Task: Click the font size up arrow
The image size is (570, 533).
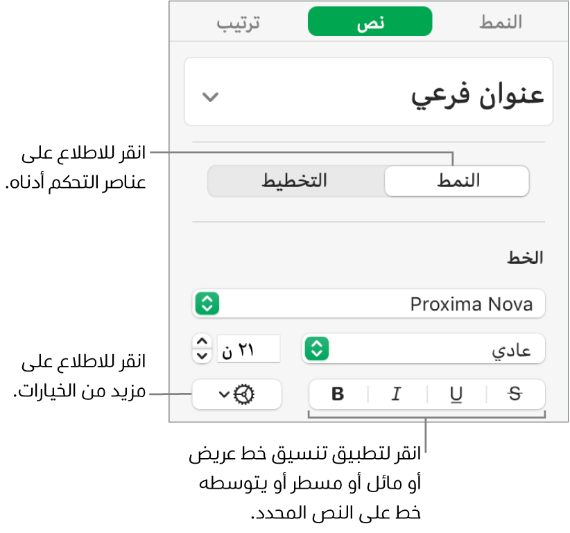Action: (202, 342)
